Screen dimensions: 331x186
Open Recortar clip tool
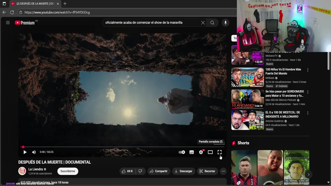coord(207,171)
